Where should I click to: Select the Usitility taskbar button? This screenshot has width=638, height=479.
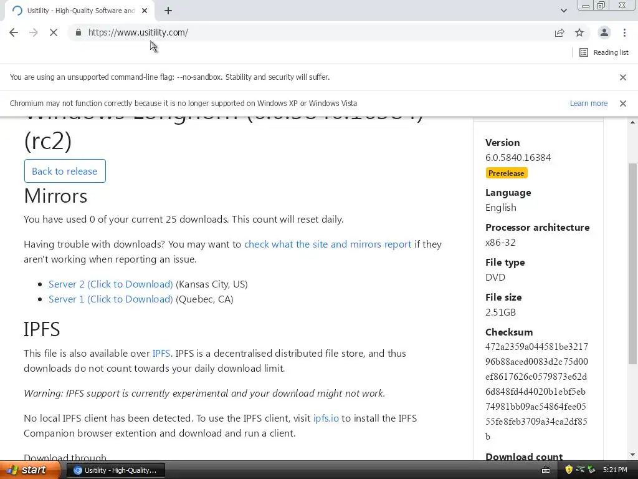coord(115,470)
